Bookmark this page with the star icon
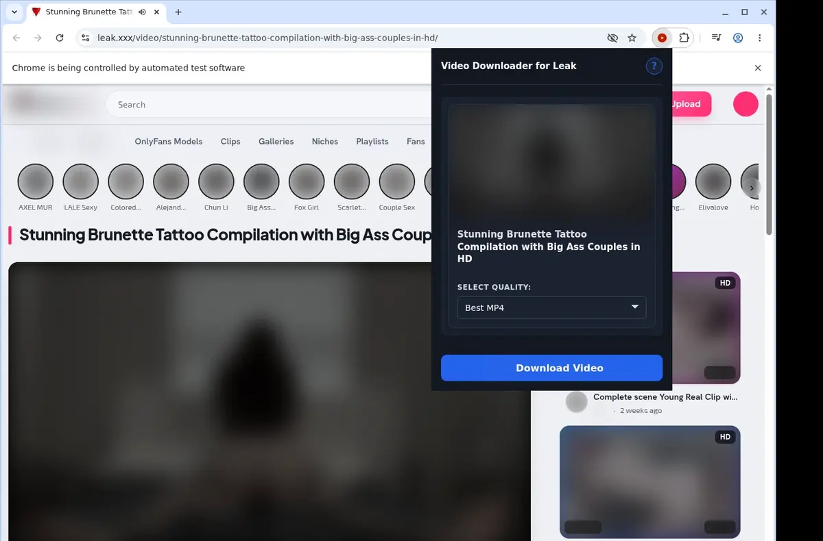 pos(632,38)
